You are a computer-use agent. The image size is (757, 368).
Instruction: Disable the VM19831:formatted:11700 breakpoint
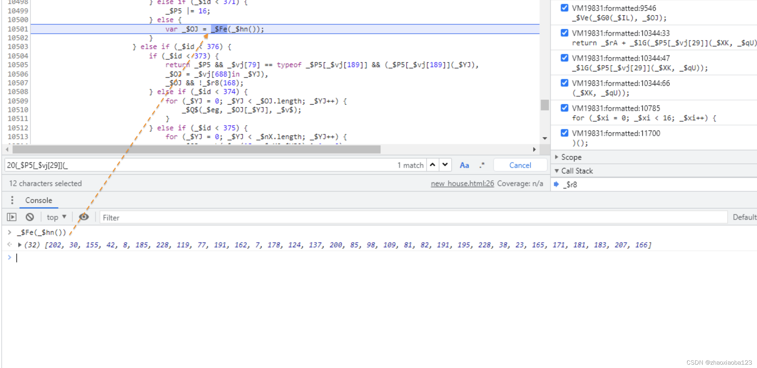coord(565,133)
